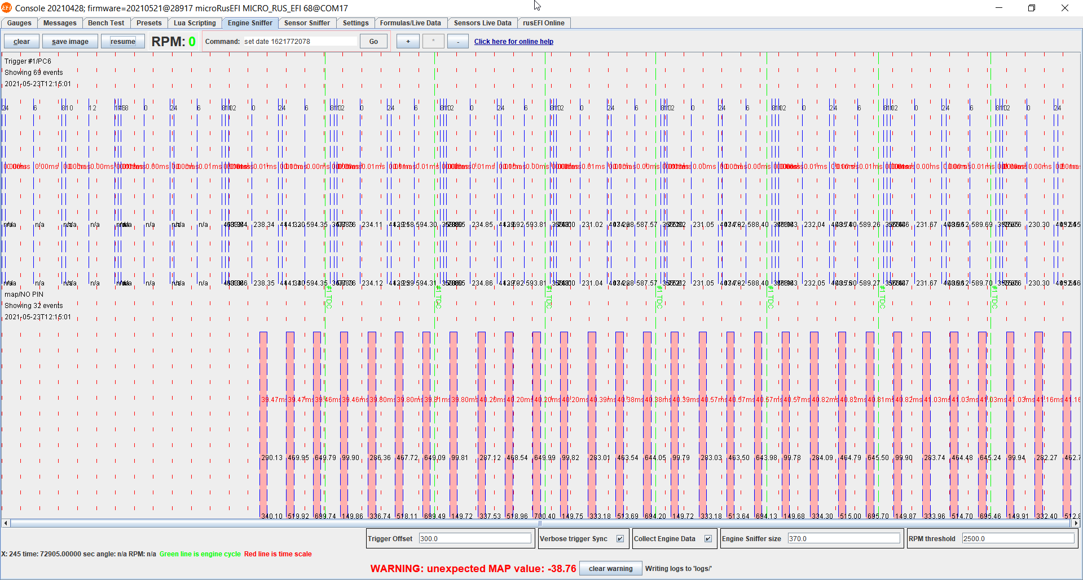Image resolution: width=1083 pixels, height=580 pixels.
Task: Click the first pink MAP pulse bar
Action: tap(263, 425)
